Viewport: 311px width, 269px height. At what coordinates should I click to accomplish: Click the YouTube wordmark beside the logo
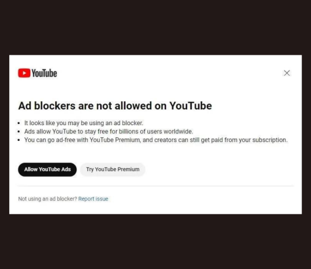tap(44, 73)
